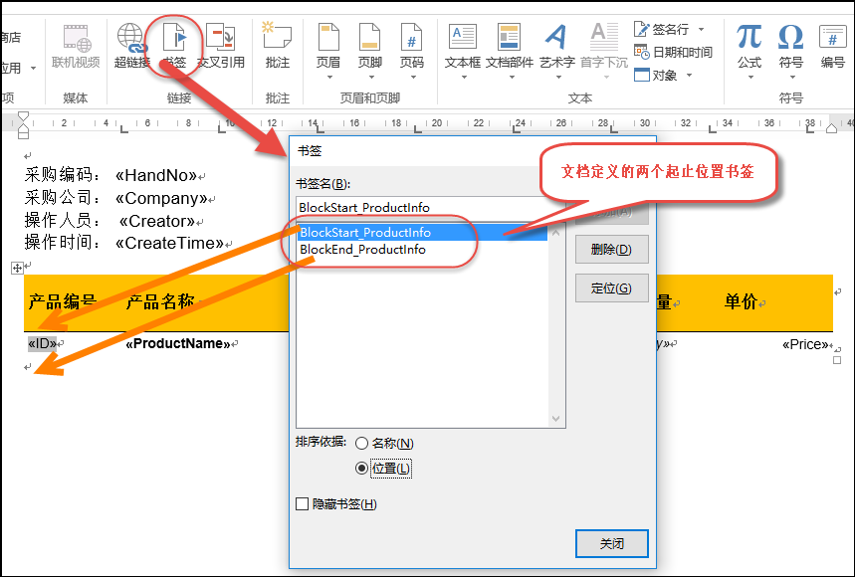The image size is (855, 577).
Task: Expand the Page Number dropdown arrow
Action: (x=413, y=78)
